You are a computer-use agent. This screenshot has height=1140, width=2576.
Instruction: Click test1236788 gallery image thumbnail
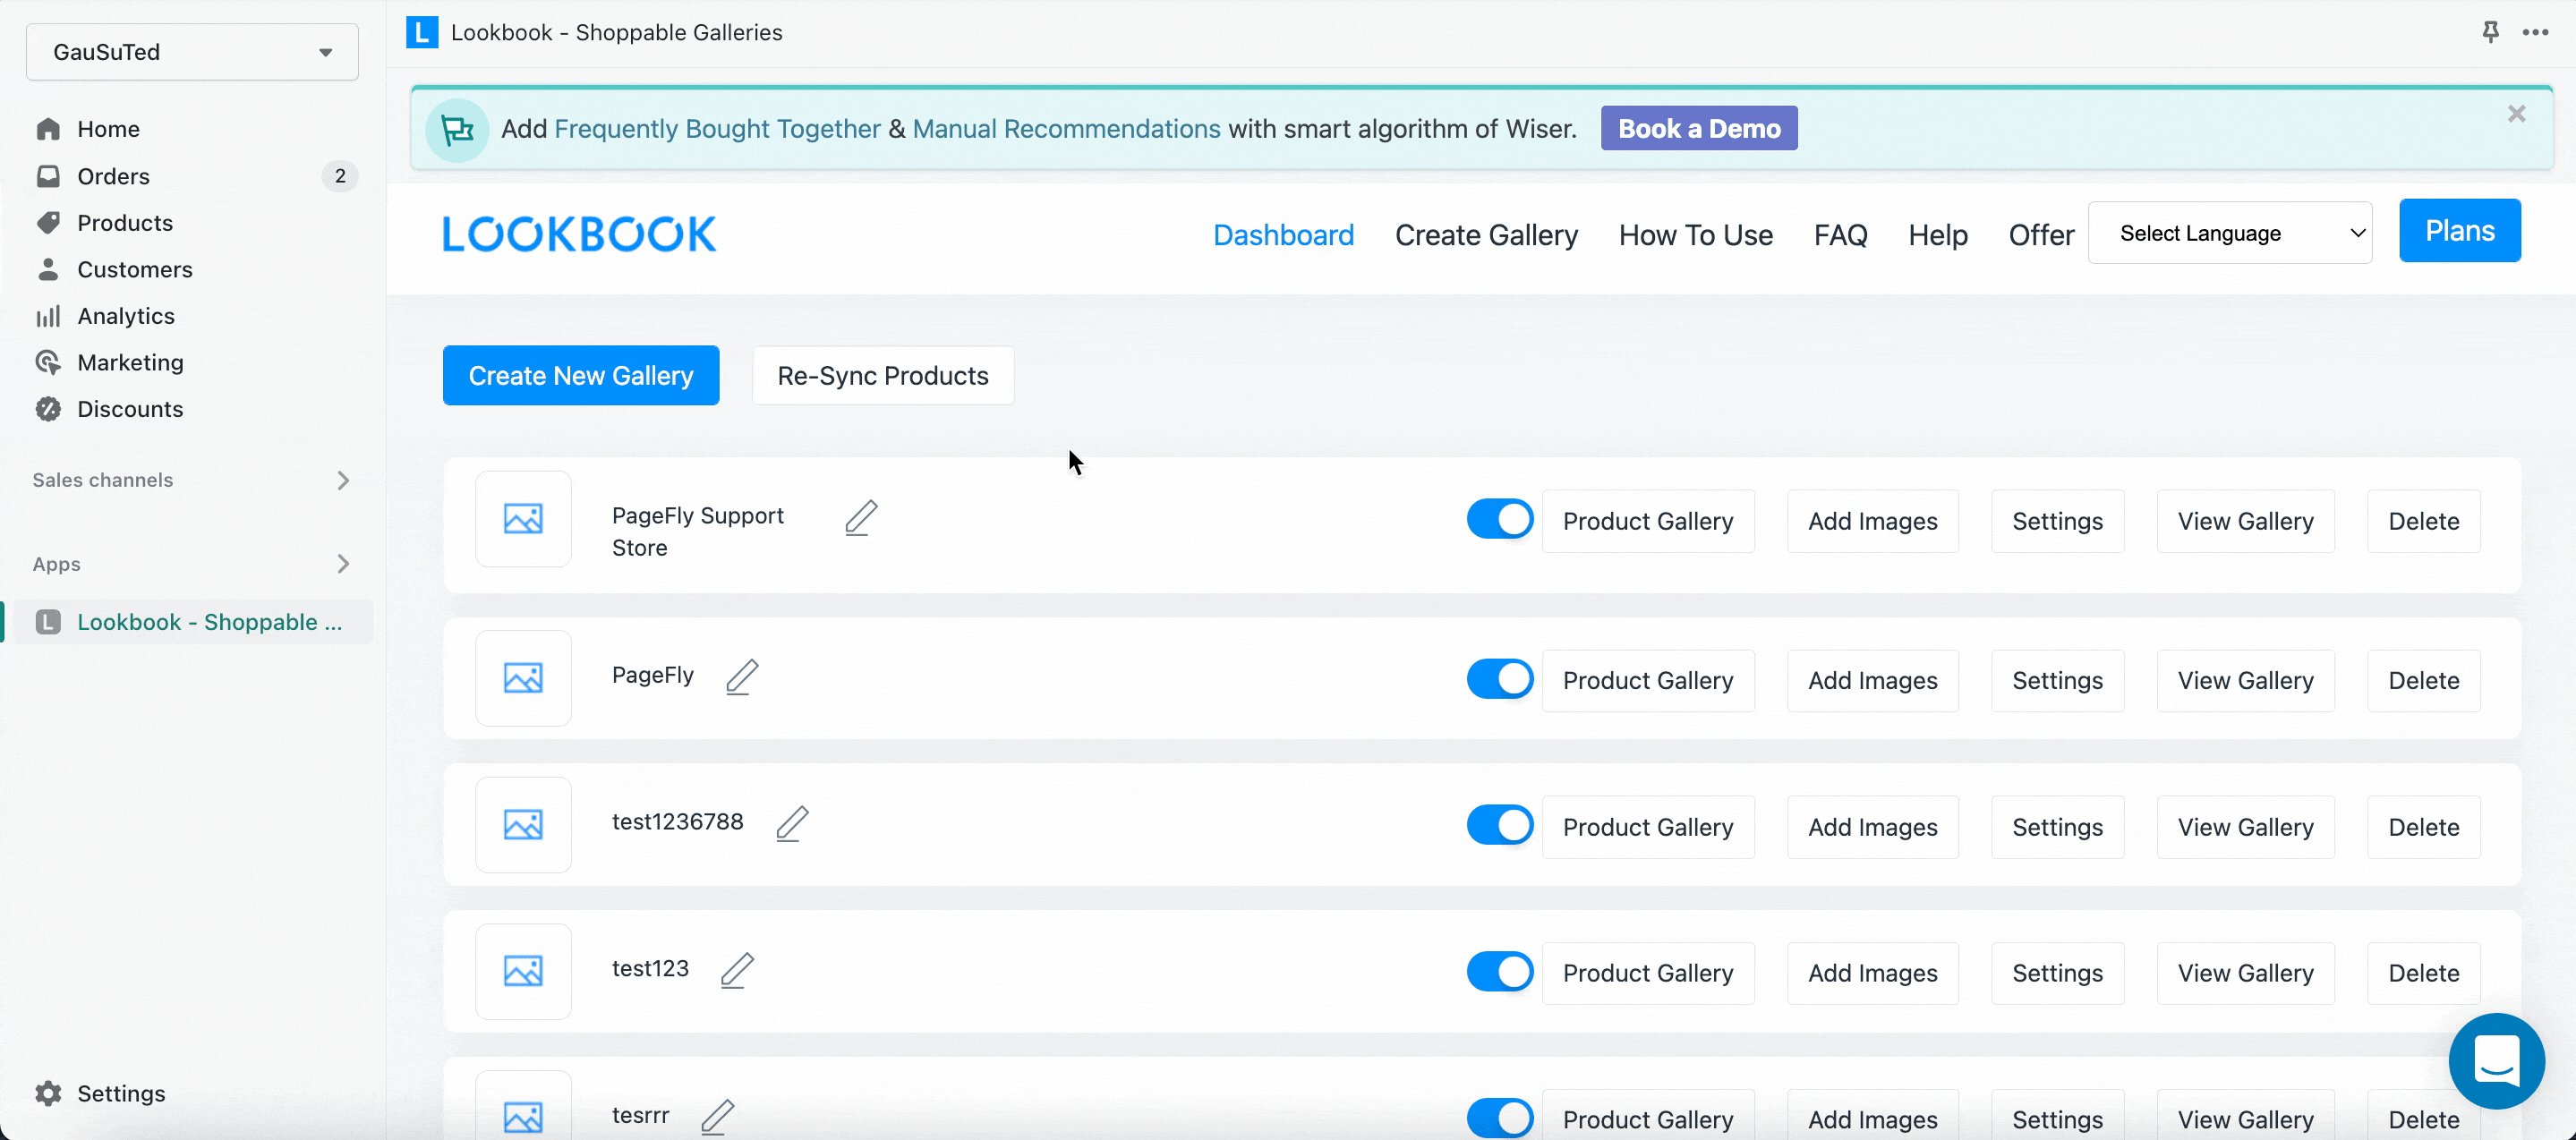(523, 825)
